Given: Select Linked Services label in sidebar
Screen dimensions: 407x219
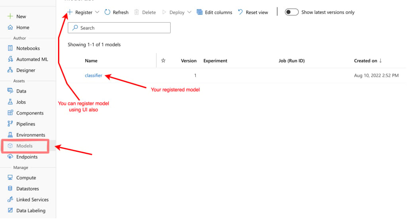Looking at the screenshot, I should [x=33, y=200].
